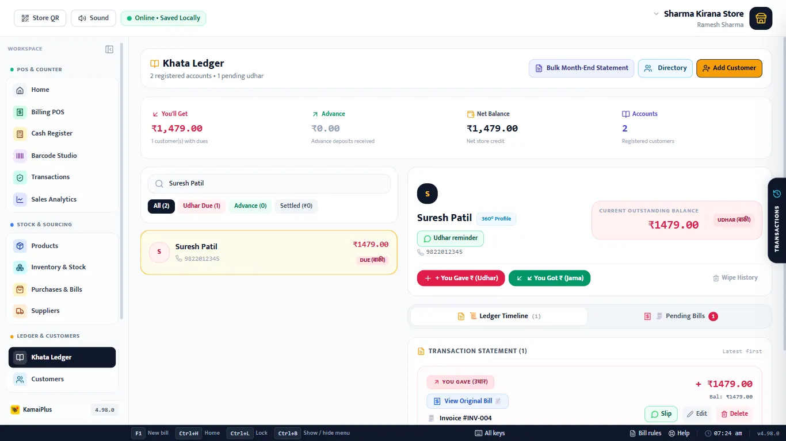Generate Bulk Month-End Statement
Image resolution: width=786 pixels, height=441 pixels.
tap(582, 68)
